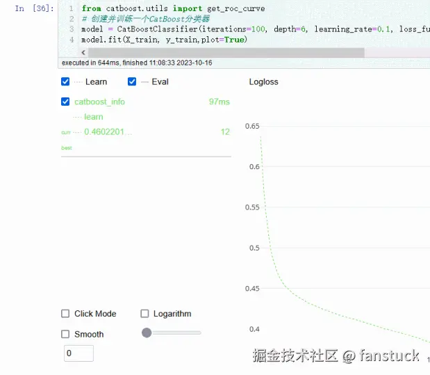Click the horizontal scrollbar of the code cell
The height and width of the screenshot is (375, 430).
[226, 52]
